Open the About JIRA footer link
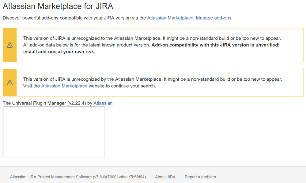The image size is (306, 183). click(x=165, y=177)
